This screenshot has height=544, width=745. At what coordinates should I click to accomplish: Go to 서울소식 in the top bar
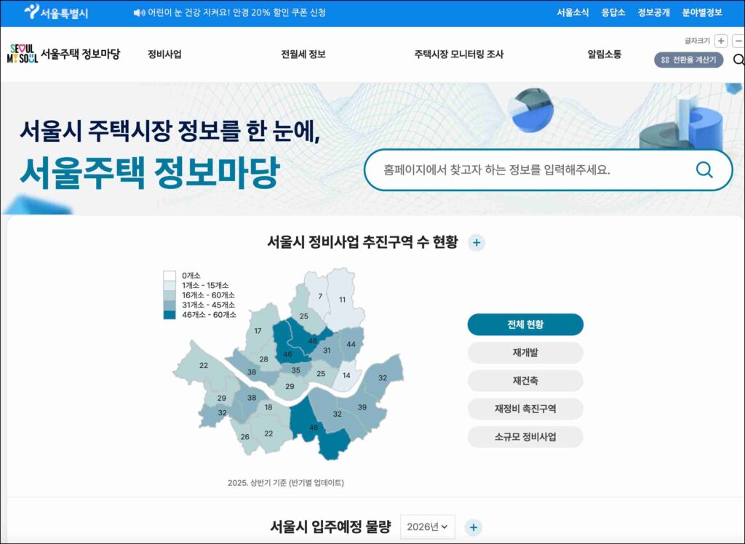tap(573, 13)
